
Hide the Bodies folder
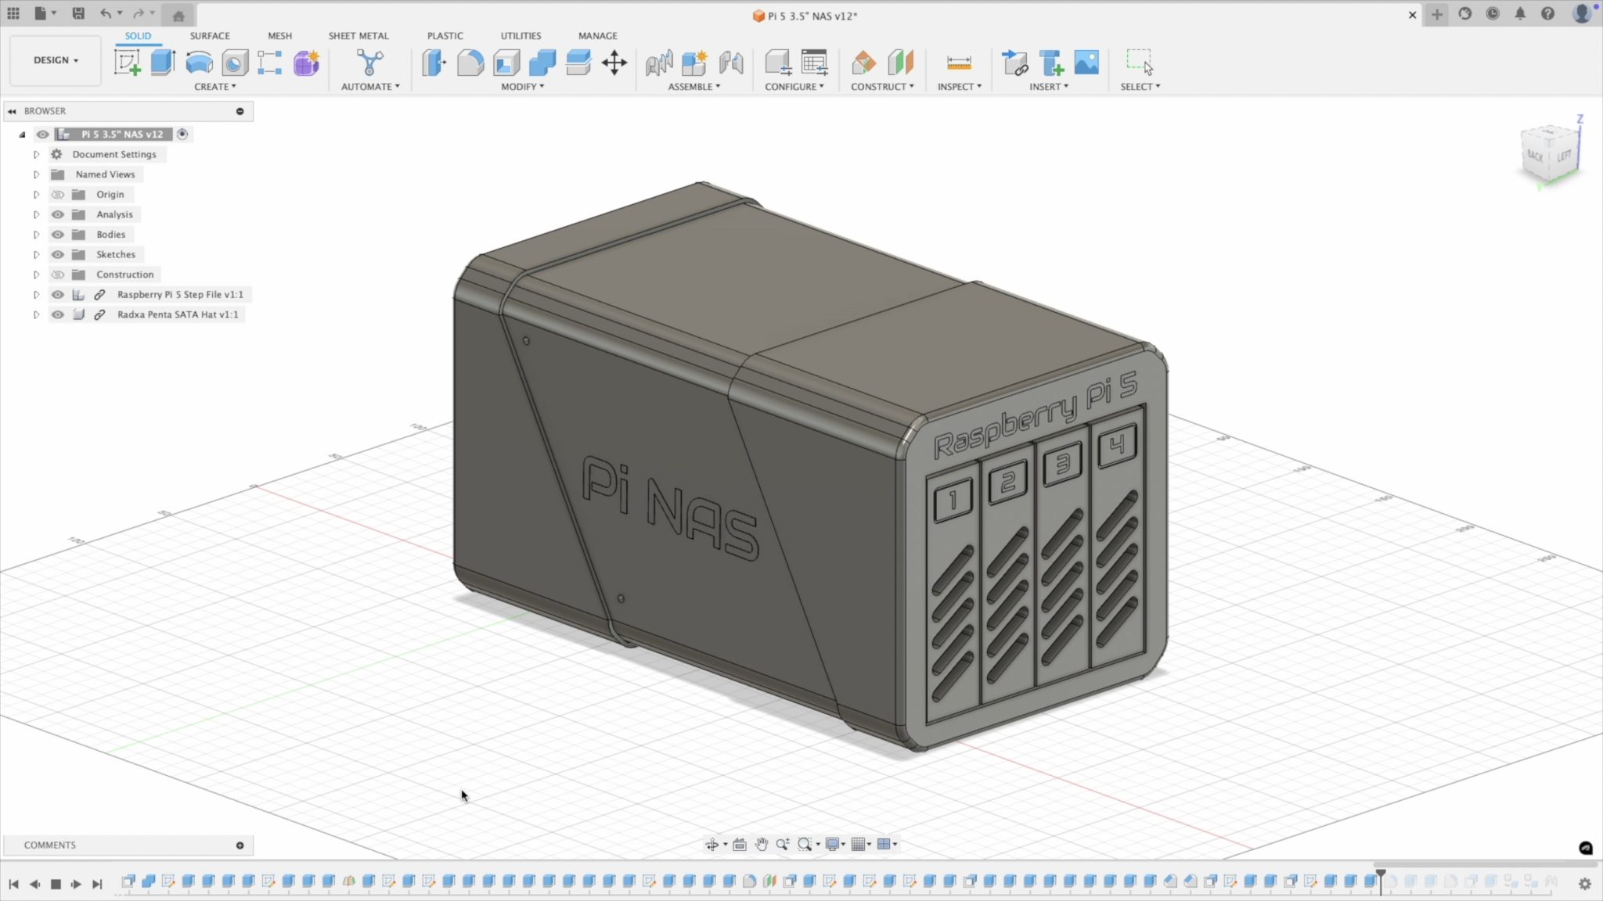pyautogui.click(x=57, y=234)
